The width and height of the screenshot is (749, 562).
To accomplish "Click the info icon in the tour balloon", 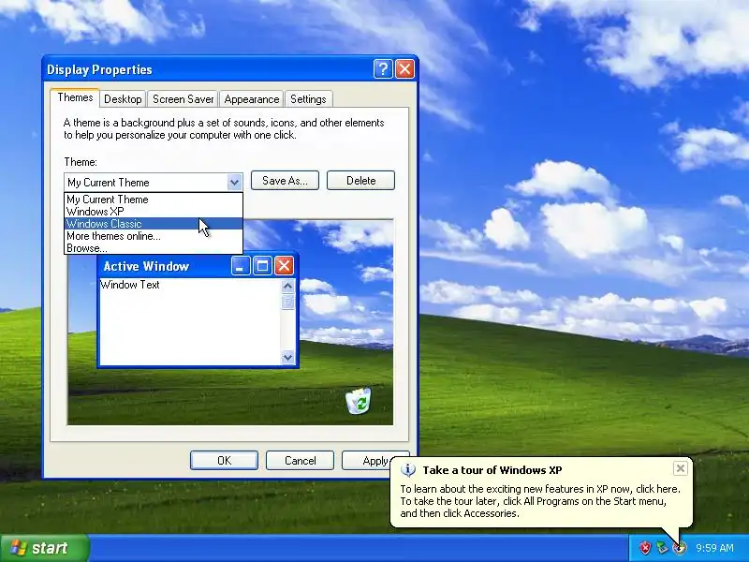I will coord(408,470).
